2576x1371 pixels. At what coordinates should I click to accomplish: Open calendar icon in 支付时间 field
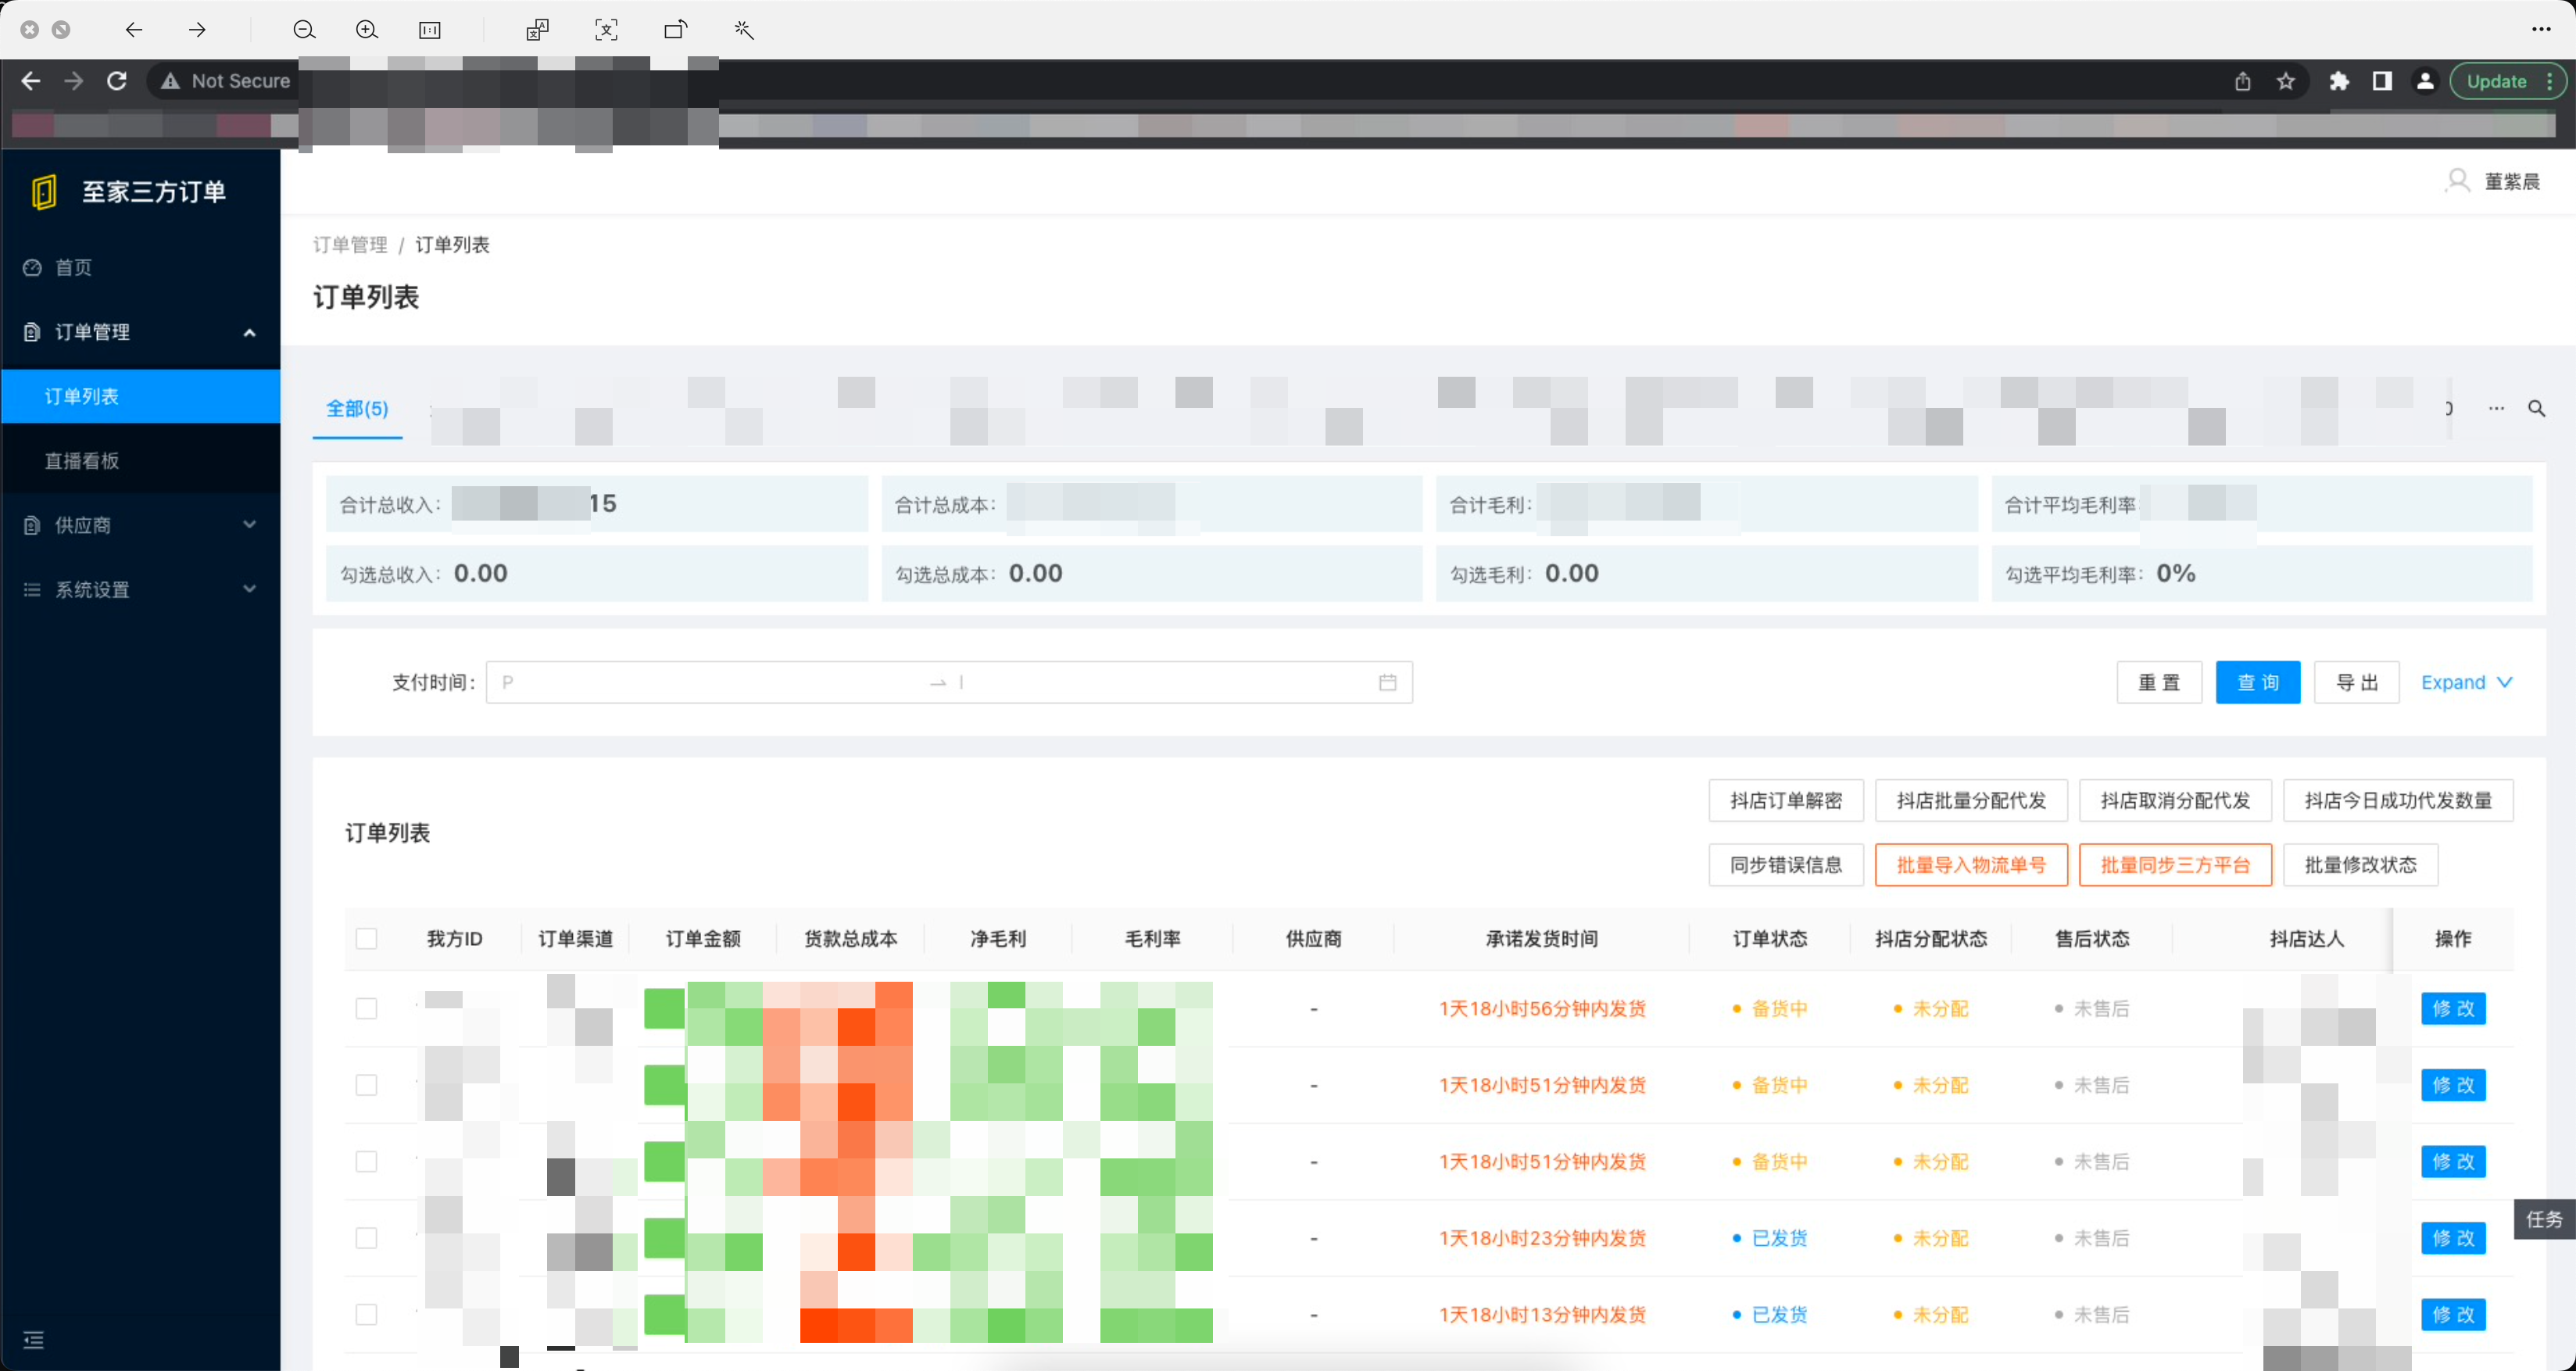coord(1387,682)
